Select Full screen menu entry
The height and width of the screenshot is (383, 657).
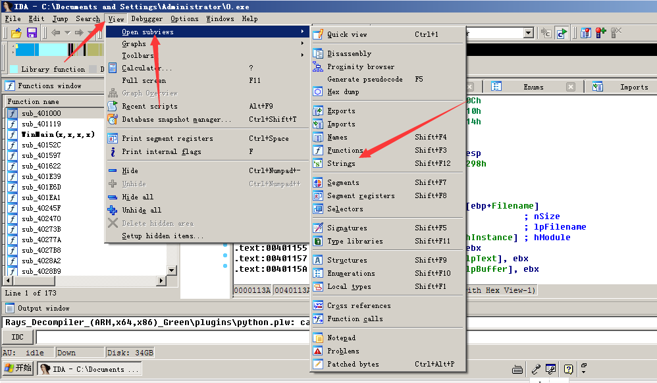click(x=207, y=80)
